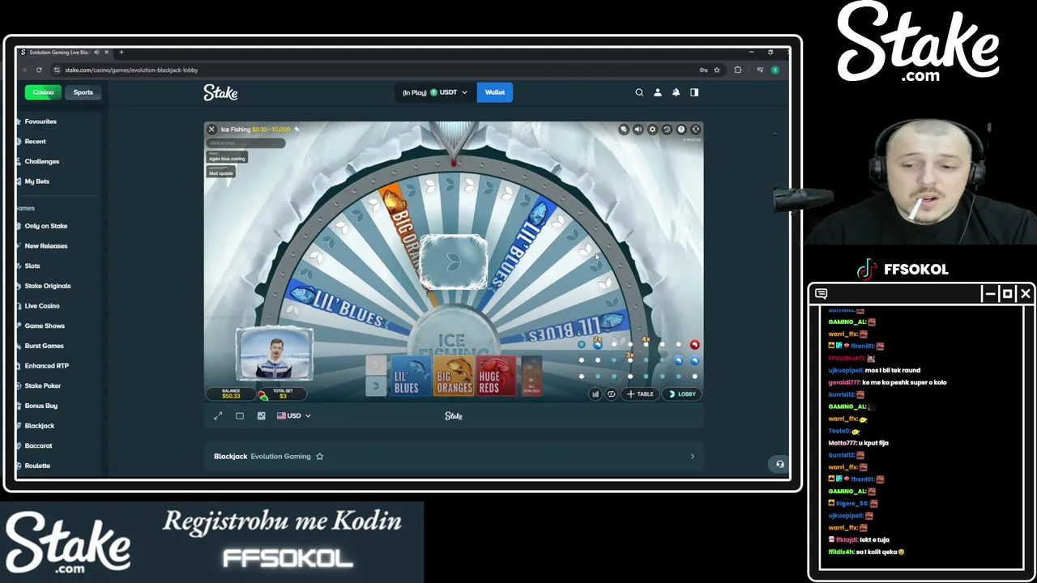Favourite the Blackjack game with star

click(x=319, y=457)
